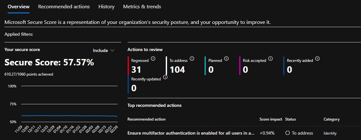361x140 pixels.
Task: Click the Recently updated info icon
Action: [x=165, y=77]
